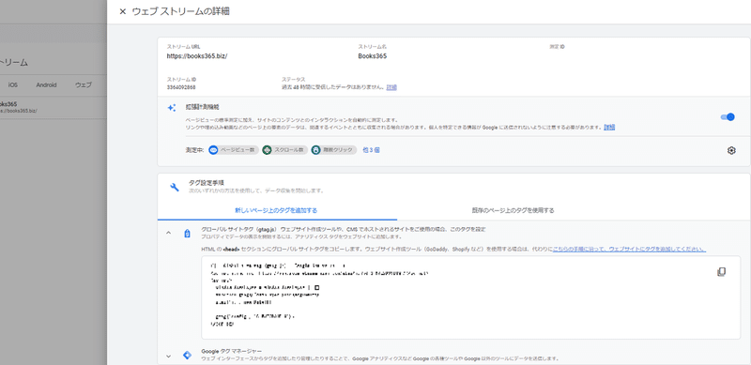The width and height of the screenshot is (751, 365).
Task: Show the 3 more measured events
Action: click(x=371, y=150)
